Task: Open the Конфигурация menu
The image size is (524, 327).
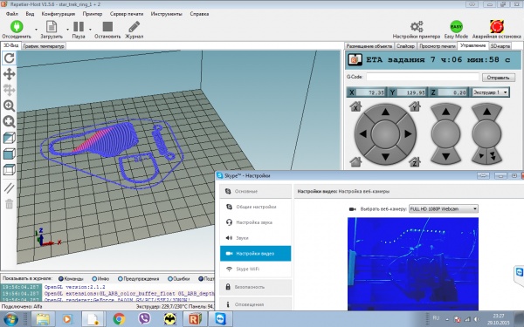Action: click(x=59, y=14)
